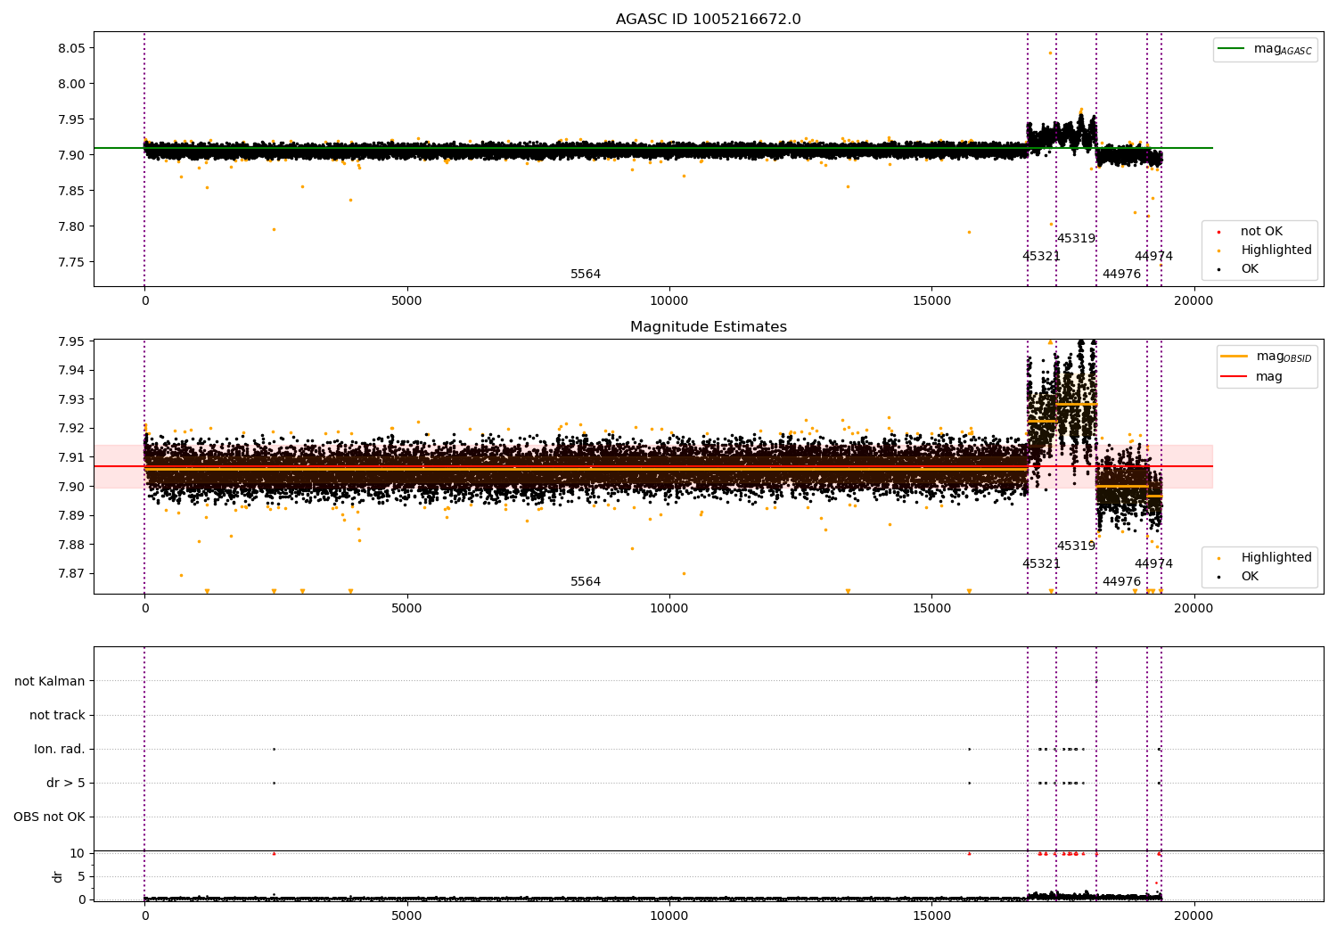The image size is (1337, 936).
Task: Click OBSID label 45319 in Magnitude Estimates plot
Action: click(x=1076, y=546)
